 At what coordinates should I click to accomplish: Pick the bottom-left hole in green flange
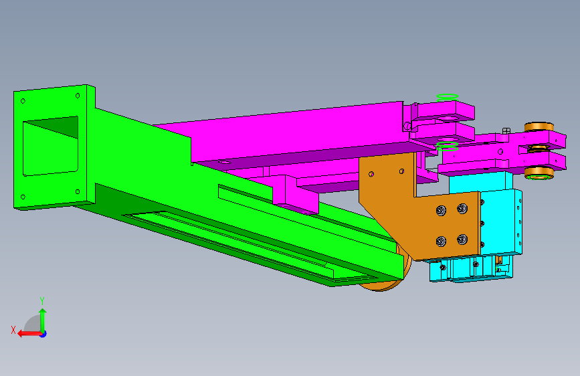point(23,197)
